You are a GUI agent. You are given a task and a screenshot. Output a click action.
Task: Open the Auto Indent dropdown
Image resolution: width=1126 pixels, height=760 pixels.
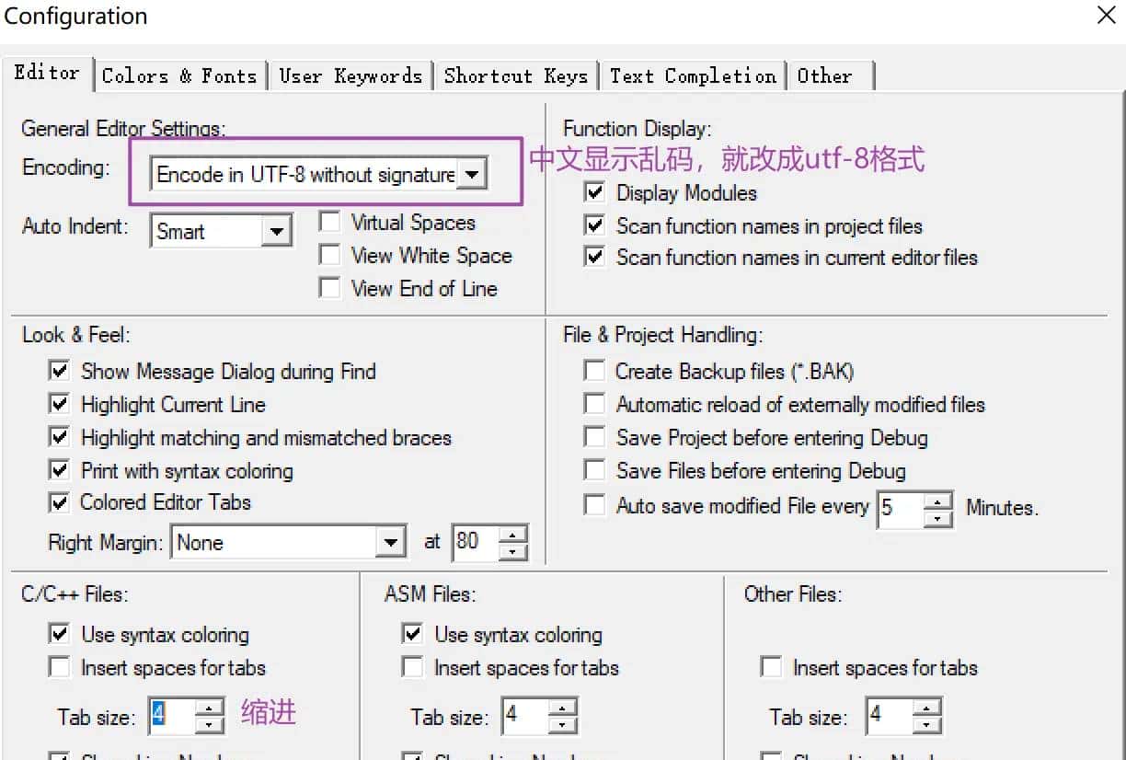tap(279, 231)
